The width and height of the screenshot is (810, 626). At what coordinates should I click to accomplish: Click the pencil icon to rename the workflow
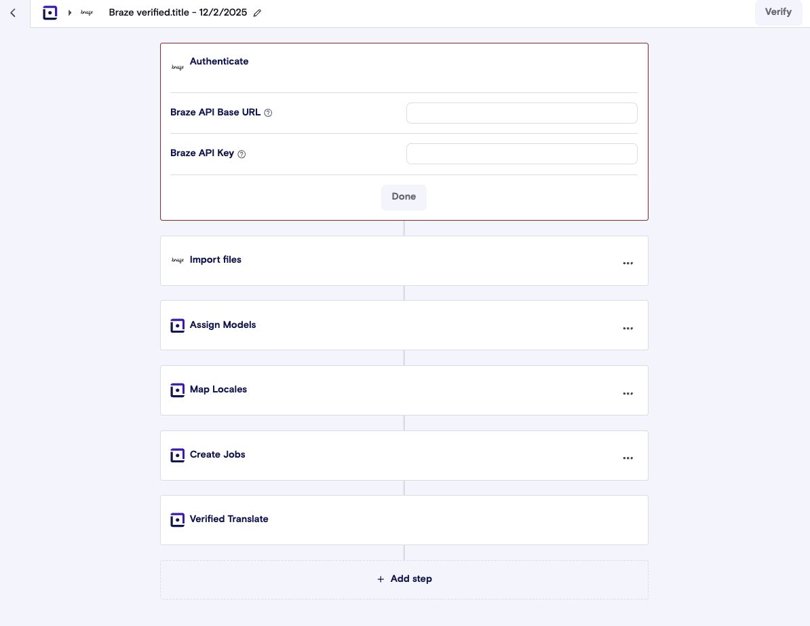click(x=256, y=12)
